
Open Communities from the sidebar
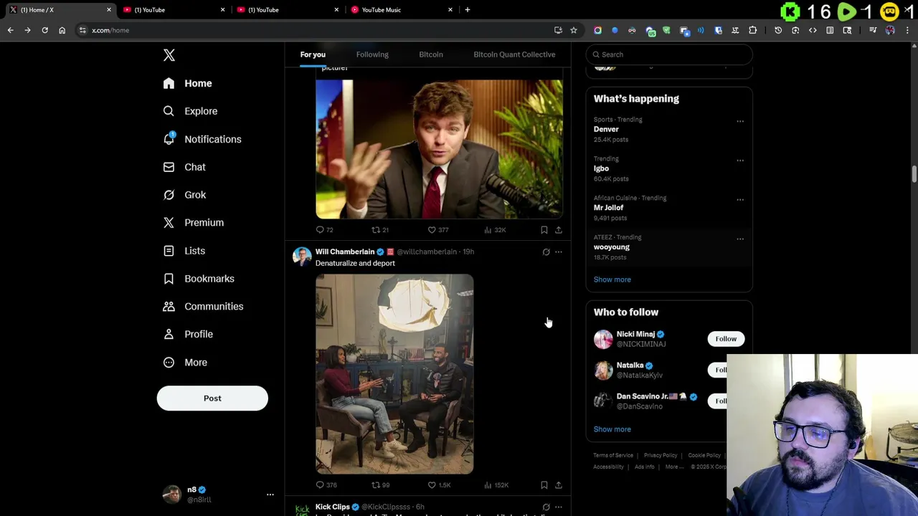click(x=203, y=307)
